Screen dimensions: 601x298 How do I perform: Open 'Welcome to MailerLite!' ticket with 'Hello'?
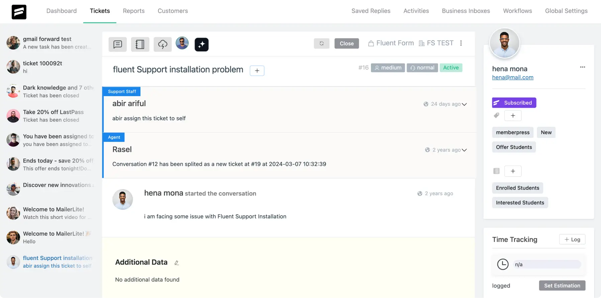50,238
